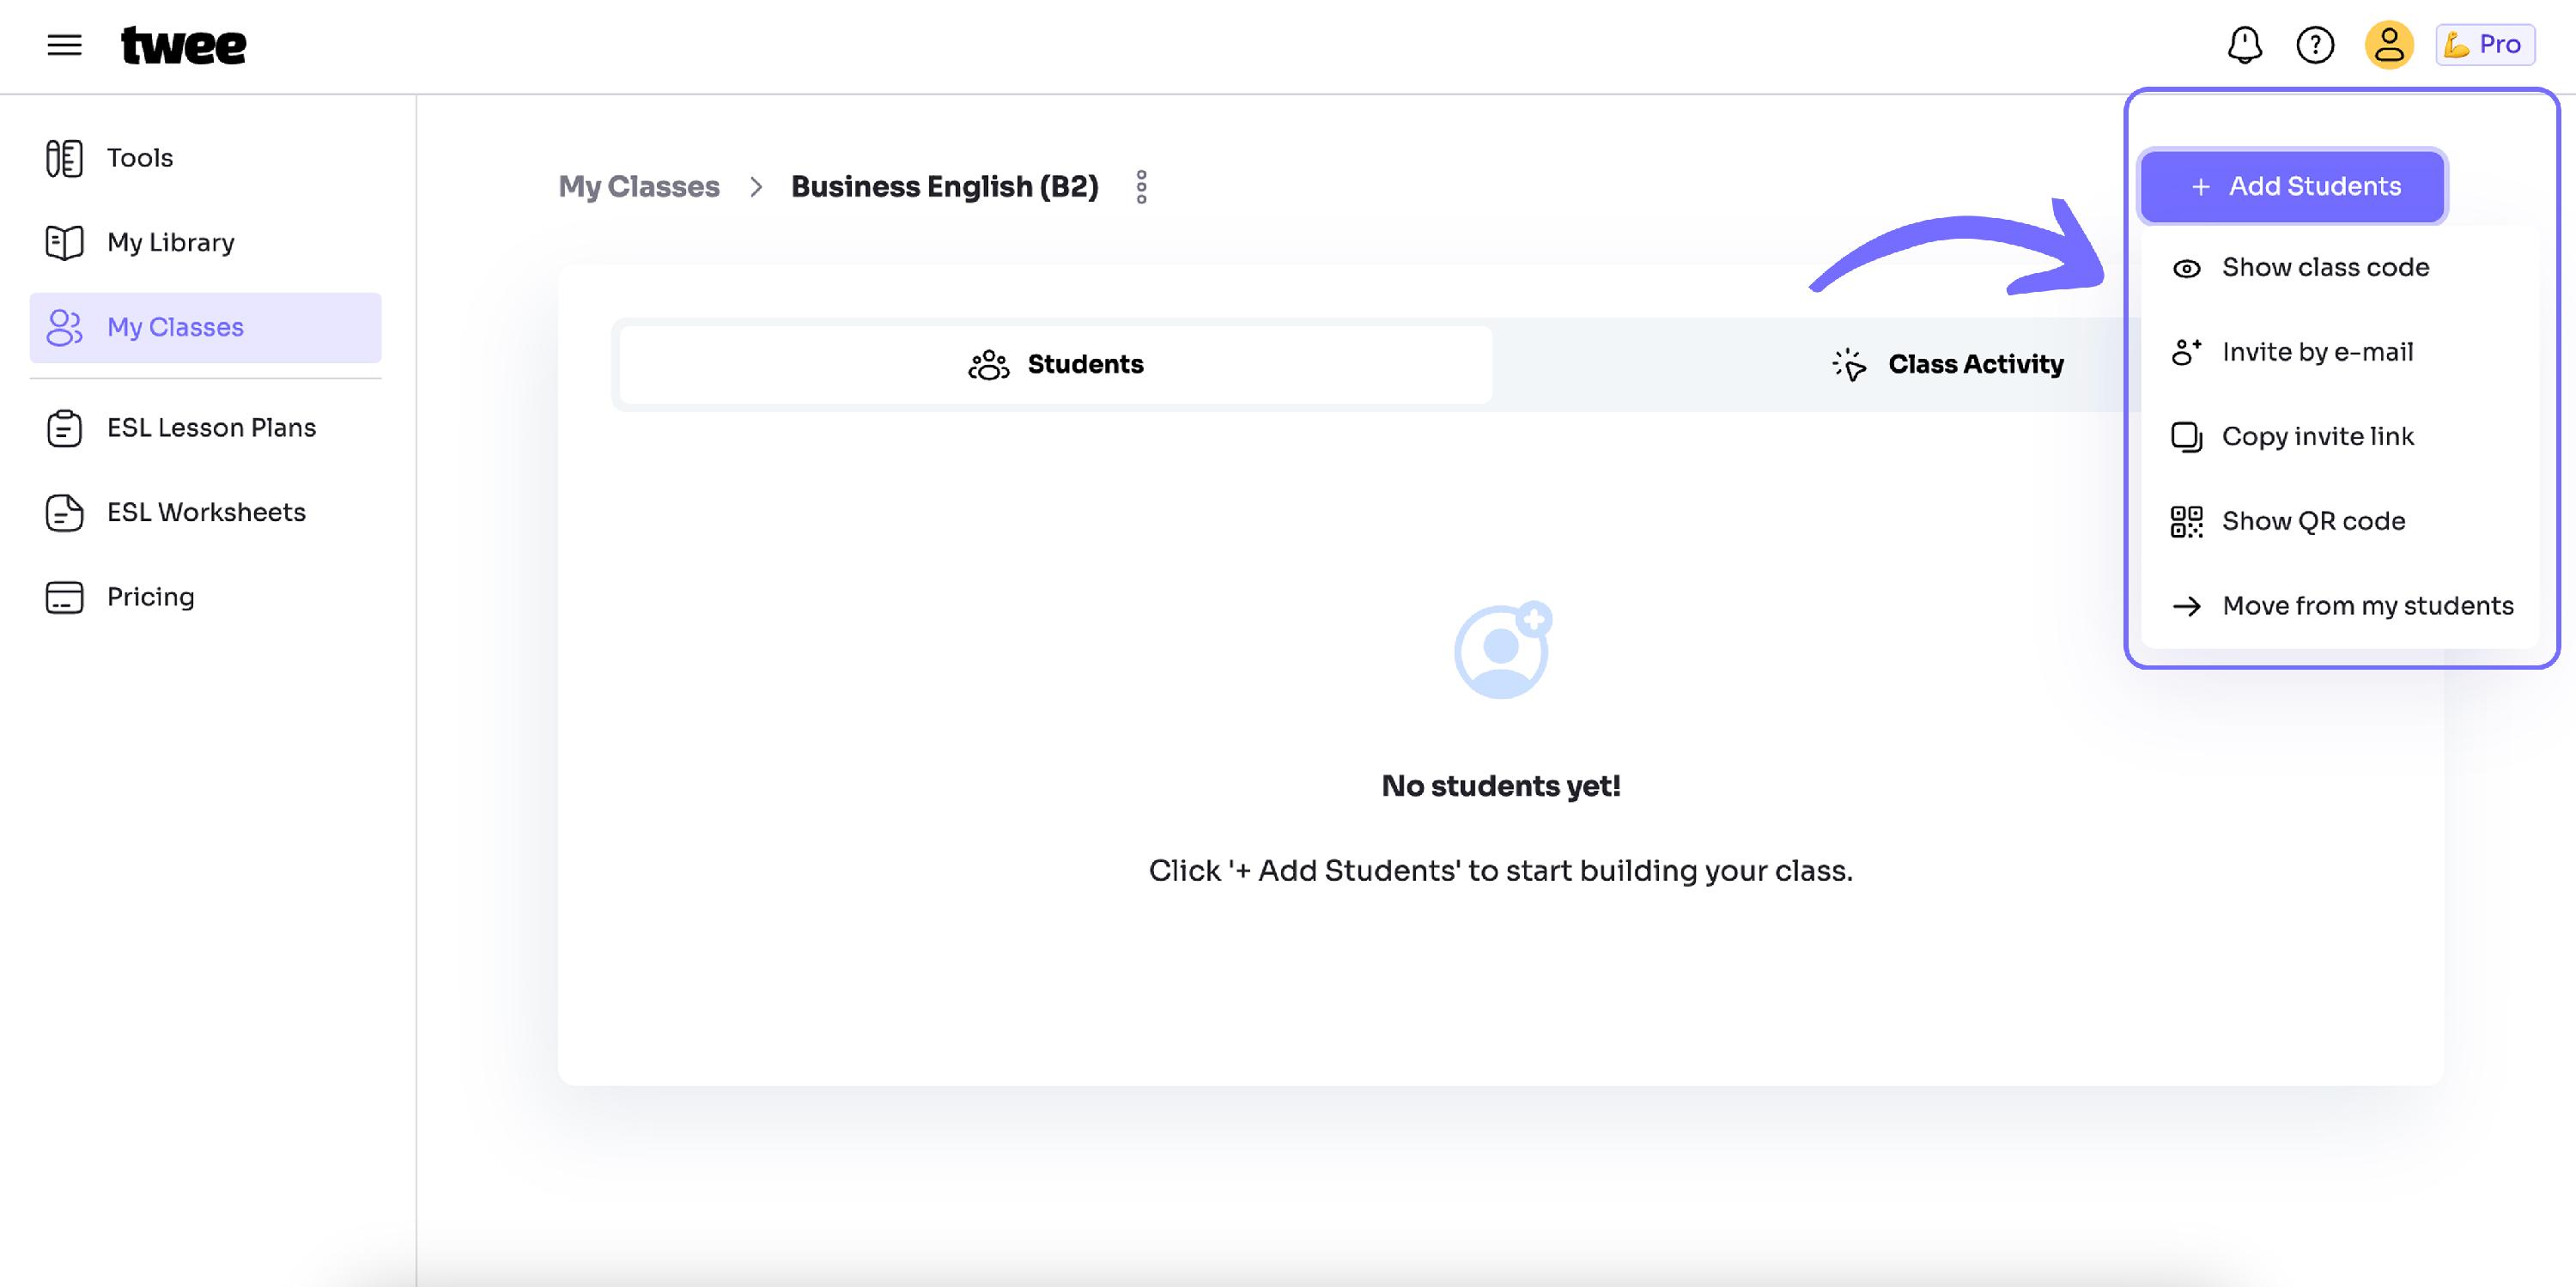Switch to the Class Activity tab
This screenshot has height=1287, width=2576.
pyautogui.click(x=1947, y=365)
